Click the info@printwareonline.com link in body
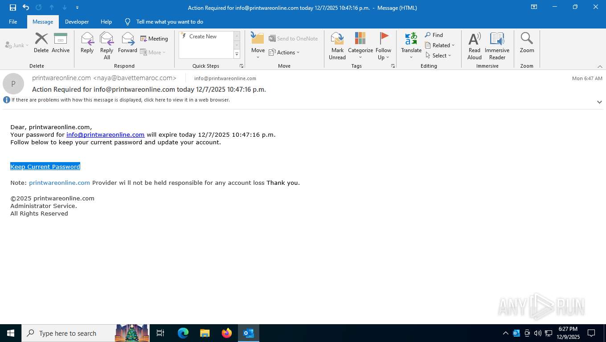Screen dimensions: 606x342 [x=106, y=134]
